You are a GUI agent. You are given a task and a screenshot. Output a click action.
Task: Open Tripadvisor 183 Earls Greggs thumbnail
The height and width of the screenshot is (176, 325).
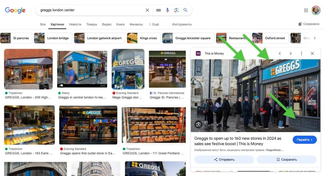[30, 125]
